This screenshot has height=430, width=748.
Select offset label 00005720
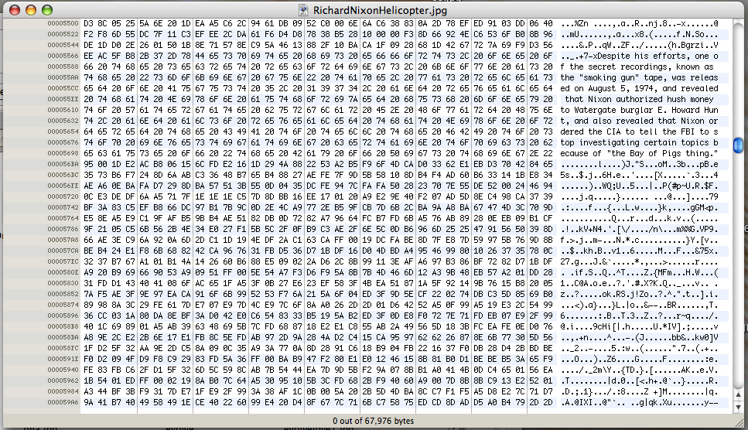click(63, 196)
